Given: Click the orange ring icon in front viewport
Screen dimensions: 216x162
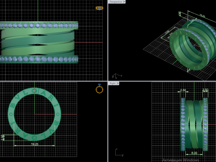Looking at the screenshot, I should click(99, 89).
